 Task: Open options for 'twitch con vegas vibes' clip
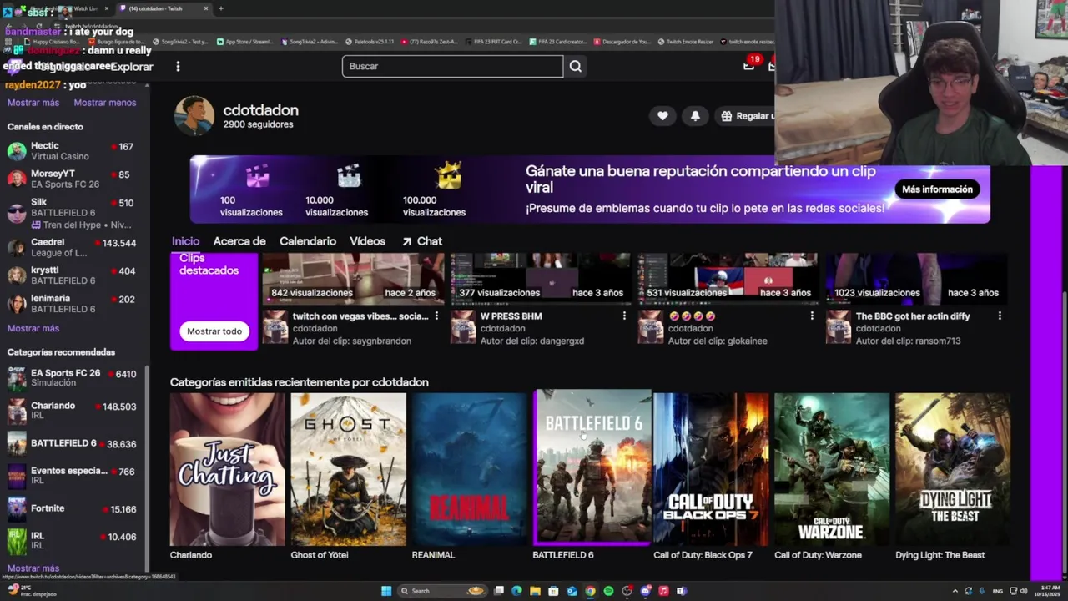[436, 316]
